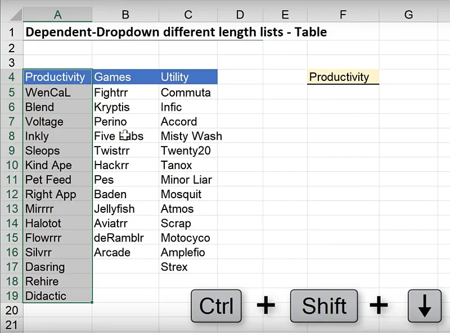
Task: Select the column D header
Action: (x=240, y=15)
